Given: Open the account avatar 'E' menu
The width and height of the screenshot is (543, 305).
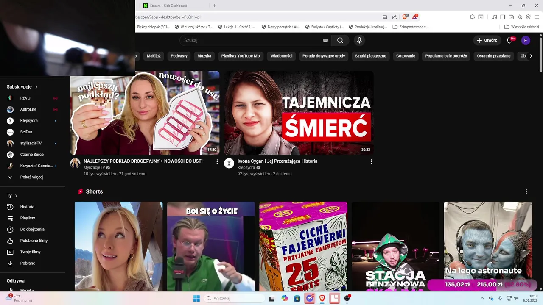Looking at the screenshot, I should [x=526, y=40].
